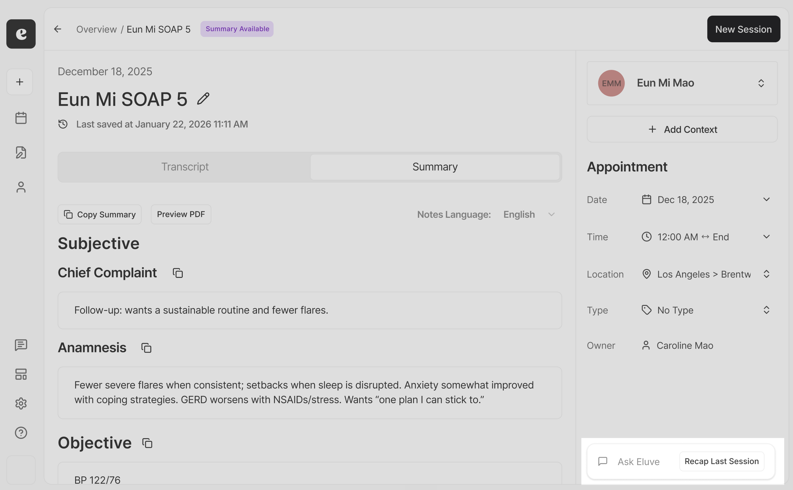Open the patient selector Eun Mi Mao
The height and width of the screenshot is (490, 793).
point(682,83)
